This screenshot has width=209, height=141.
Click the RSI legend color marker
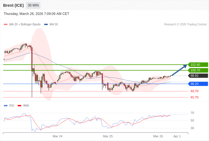tap(6, 106)
